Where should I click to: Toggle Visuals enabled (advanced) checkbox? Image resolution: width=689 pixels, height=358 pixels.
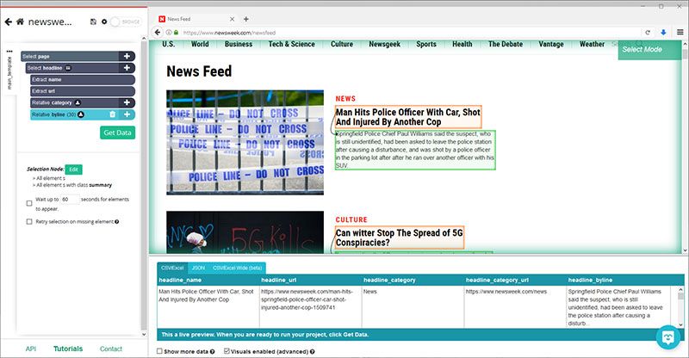227,351
